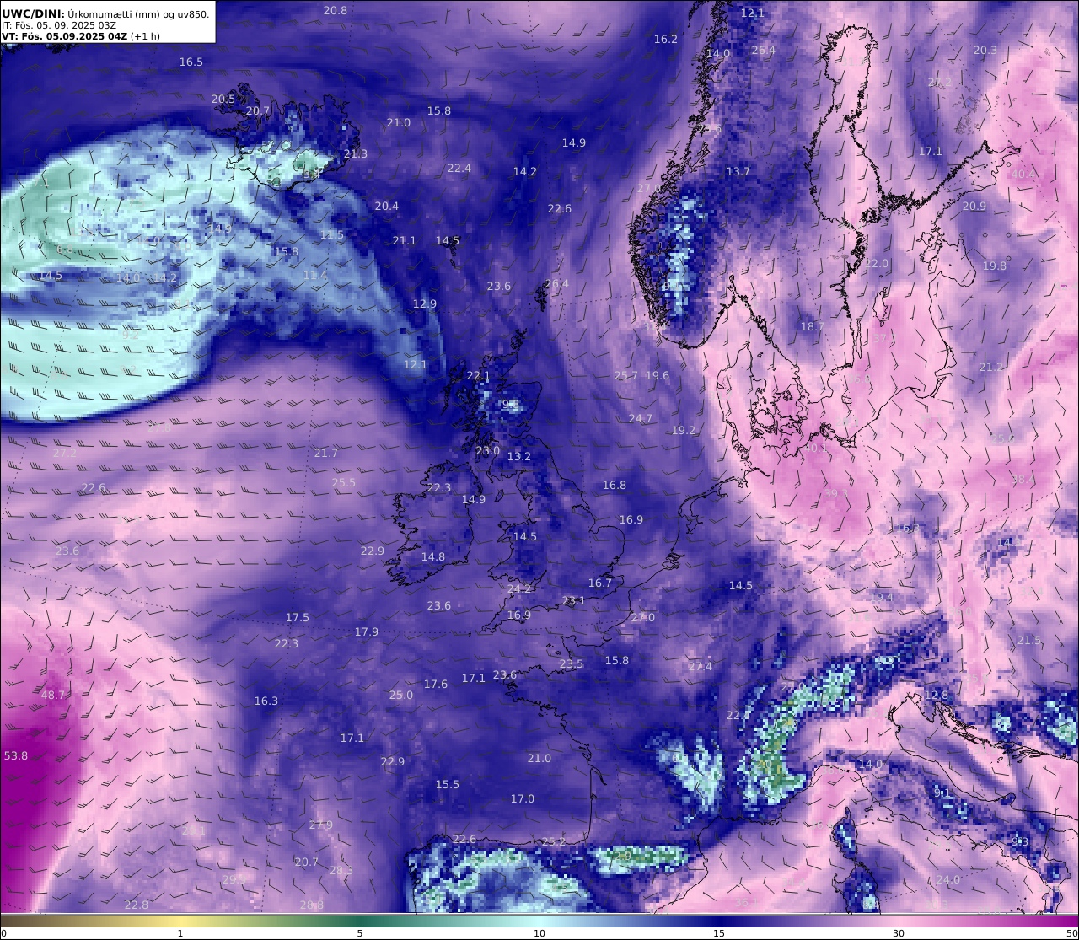Click the map value '17.6'
The height and width of the screenshot is (940, 1079).
coord(436,685)
